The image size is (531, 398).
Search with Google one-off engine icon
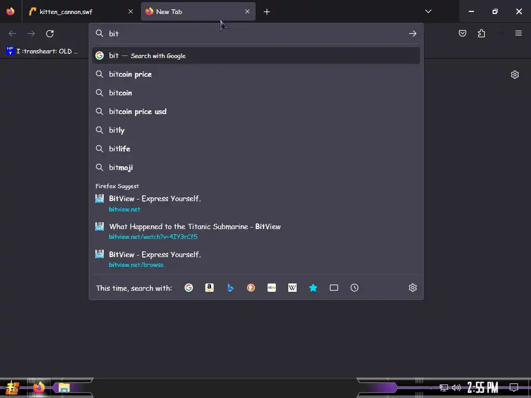tap(189, 288)
